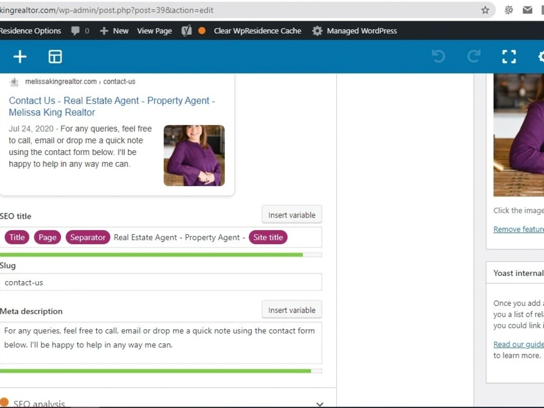The width and height of the screenshot is (544, 408).
Task: Click the Slug label
Action: pyautogui.click(x=8, y=265)
